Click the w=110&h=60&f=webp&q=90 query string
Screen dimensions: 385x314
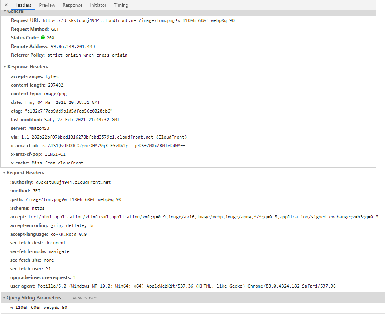point(38,307)
